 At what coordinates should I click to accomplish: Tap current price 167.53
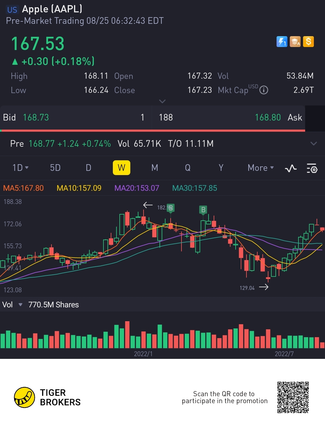[38, 44]
